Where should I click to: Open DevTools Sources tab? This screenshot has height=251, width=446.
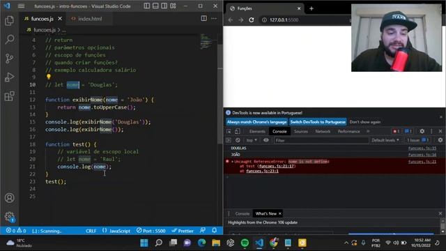[301, 132]
